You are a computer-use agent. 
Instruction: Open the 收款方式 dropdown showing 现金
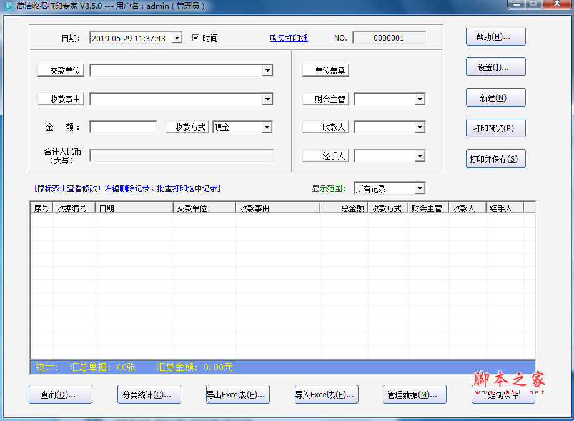point(267,127)
